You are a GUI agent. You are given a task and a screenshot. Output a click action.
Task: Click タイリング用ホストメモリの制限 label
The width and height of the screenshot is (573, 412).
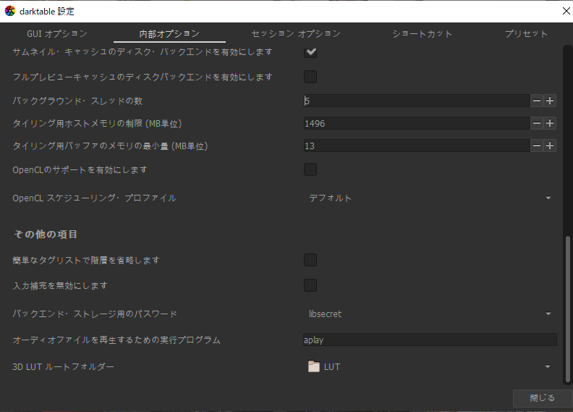[97, 124]
